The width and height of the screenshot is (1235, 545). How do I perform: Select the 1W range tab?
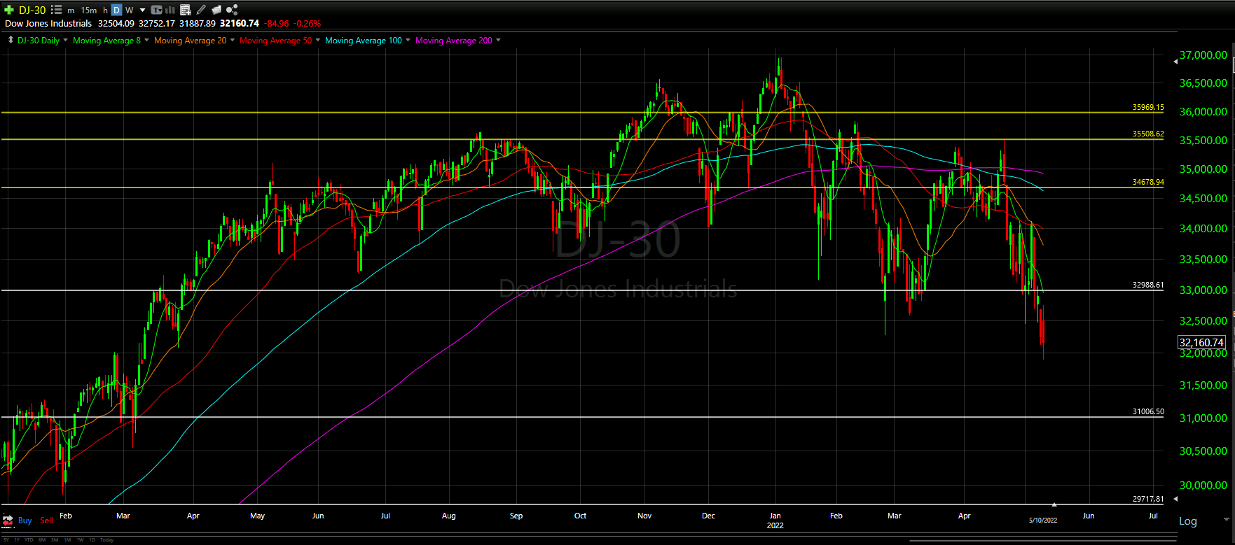(80, 539)
